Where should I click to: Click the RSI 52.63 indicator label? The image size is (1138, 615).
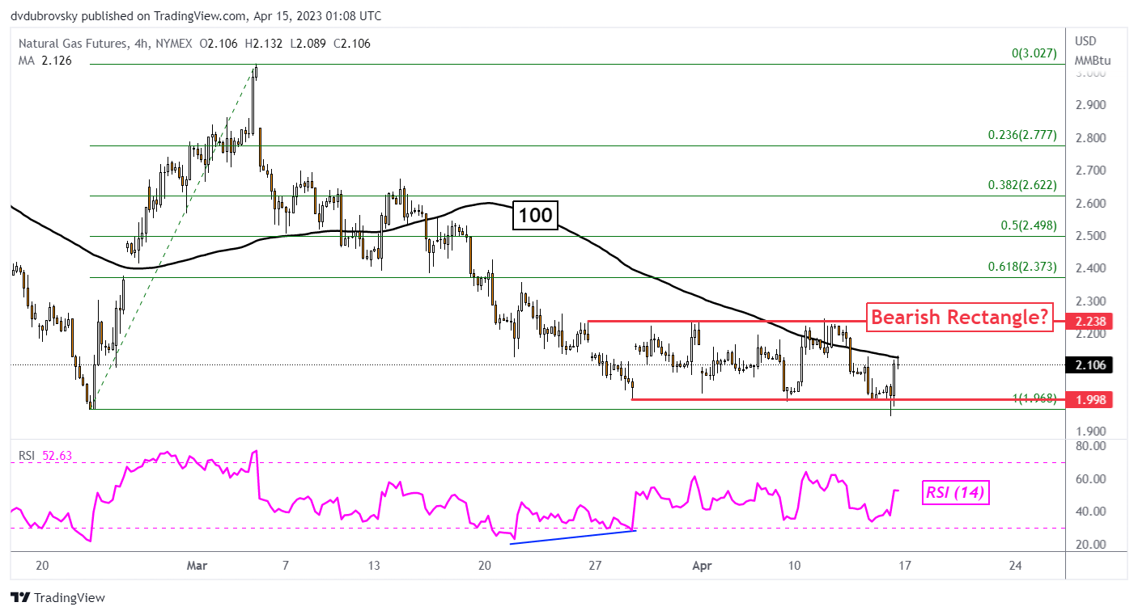(x=44, y=457)
